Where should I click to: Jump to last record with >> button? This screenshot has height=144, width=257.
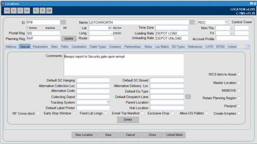coord(27,11)
